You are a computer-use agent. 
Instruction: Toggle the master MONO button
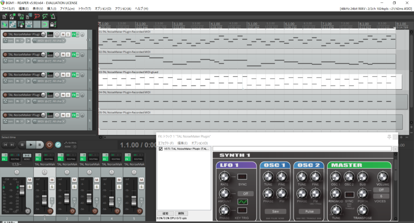click(27, 157)
